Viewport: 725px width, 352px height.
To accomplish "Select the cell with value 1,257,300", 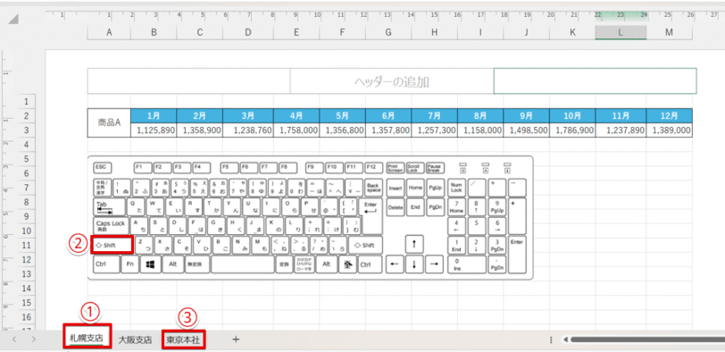I will coord(434,130).
